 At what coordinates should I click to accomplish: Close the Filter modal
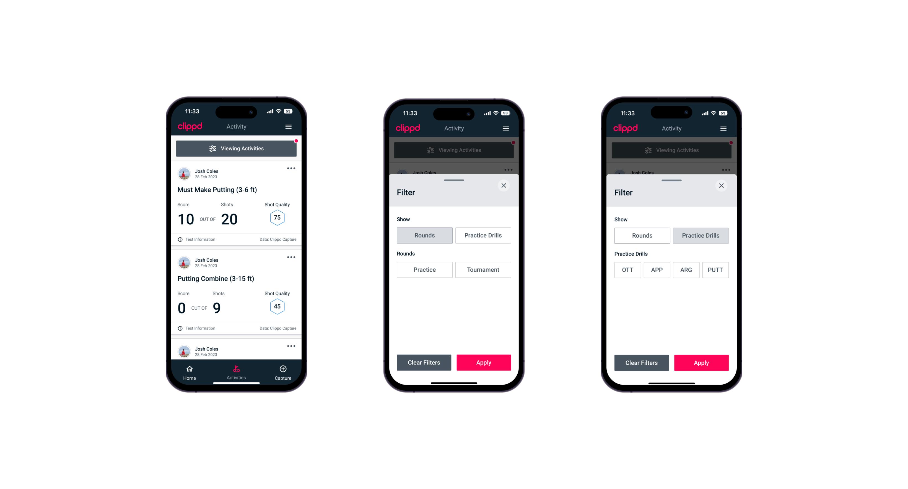coord(504,186)
